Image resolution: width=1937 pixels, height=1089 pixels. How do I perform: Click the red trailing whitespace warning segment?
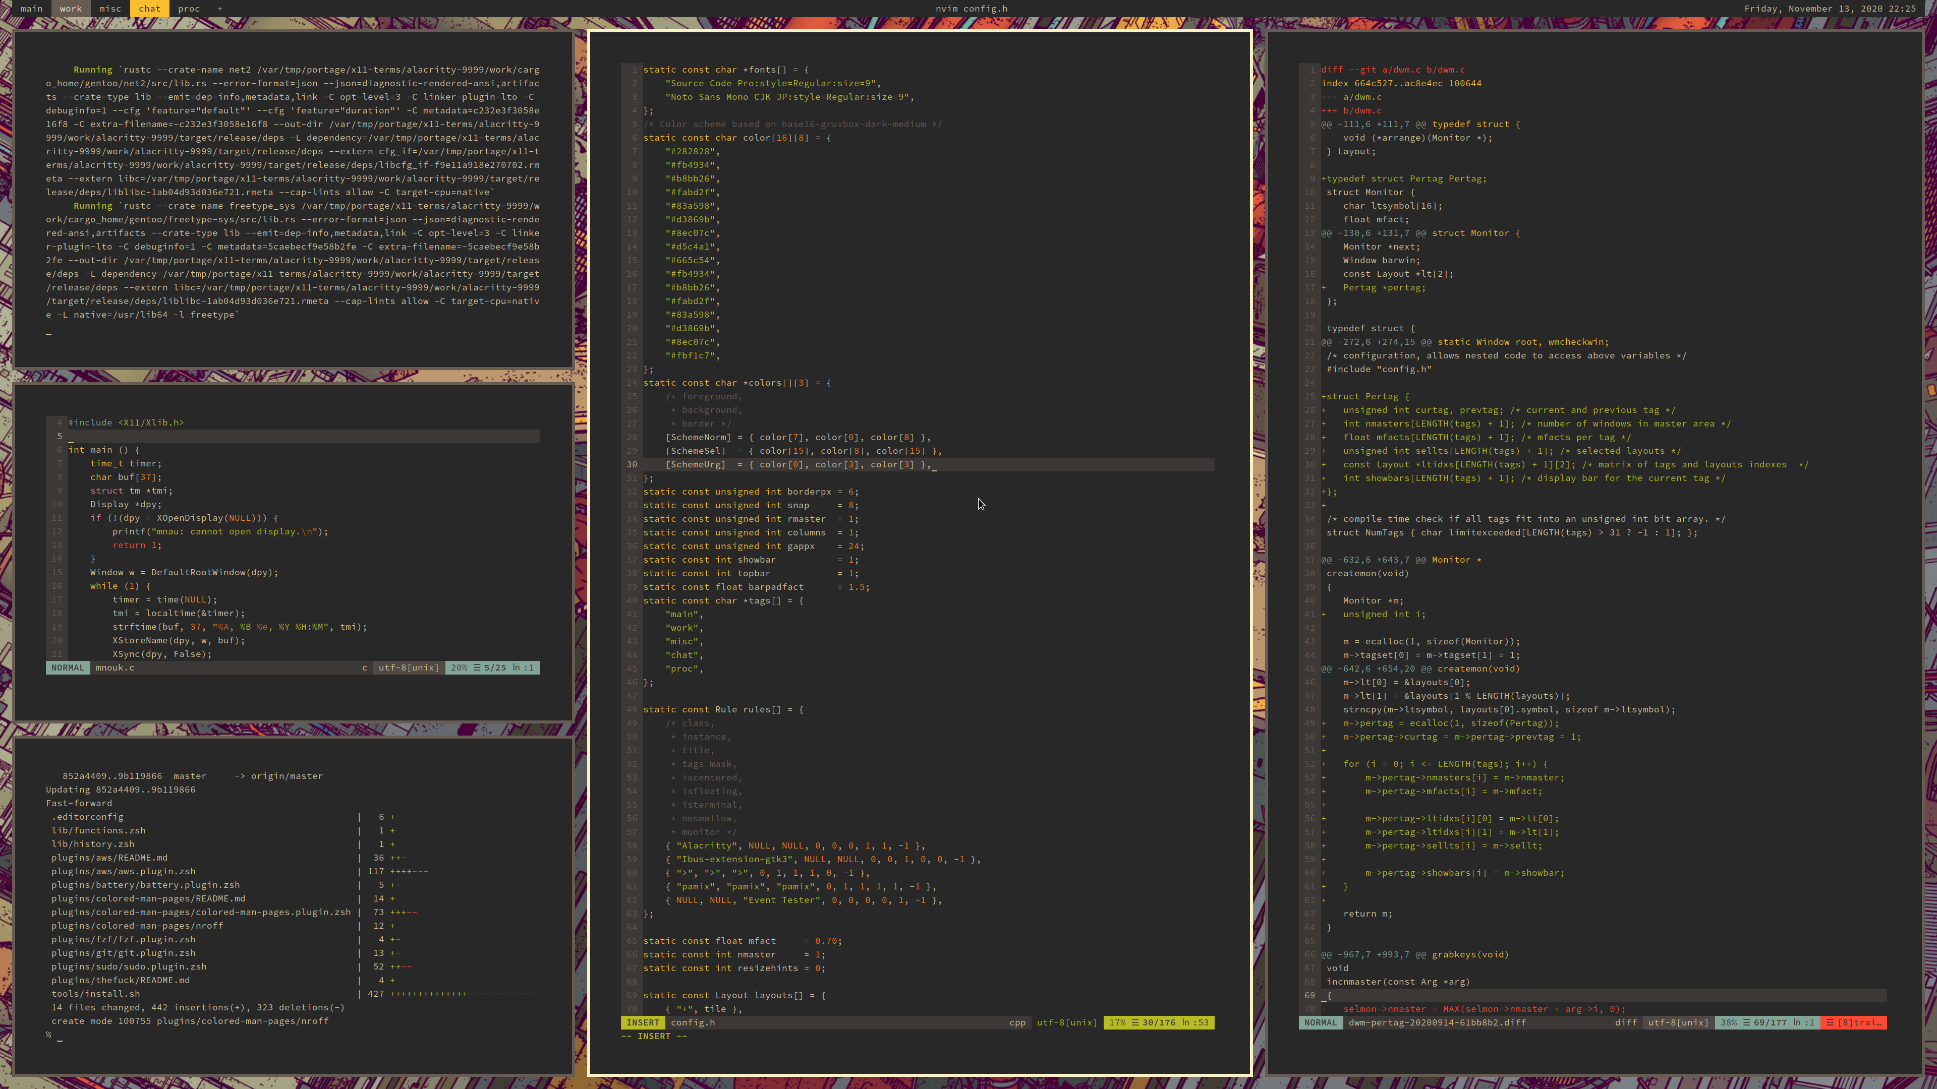tap(1854, 1022)
